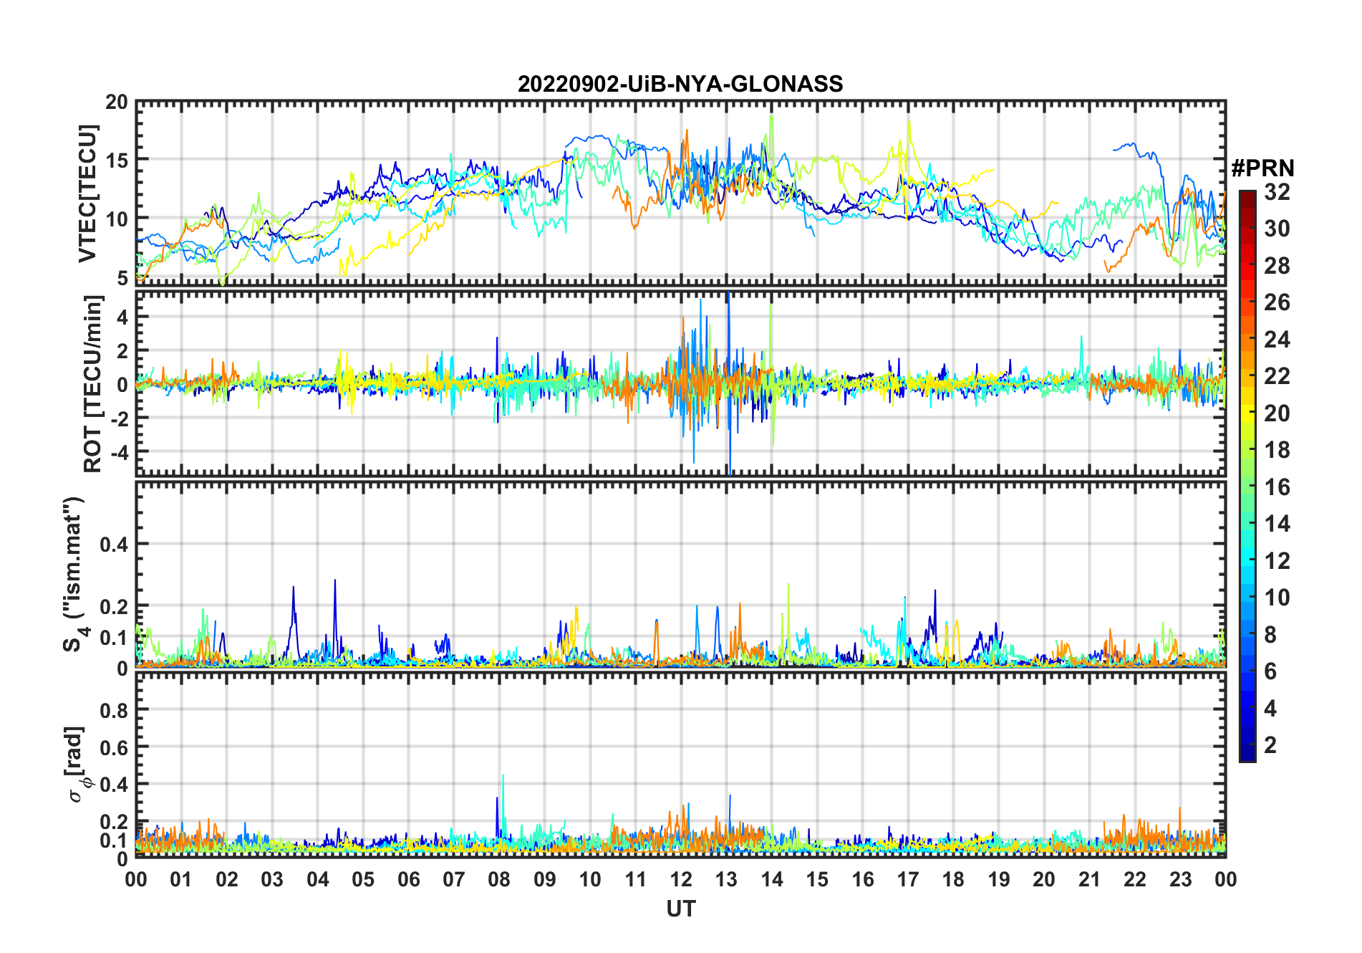Click tick label 10 on the PRN colorbar

pos(1277,598)
